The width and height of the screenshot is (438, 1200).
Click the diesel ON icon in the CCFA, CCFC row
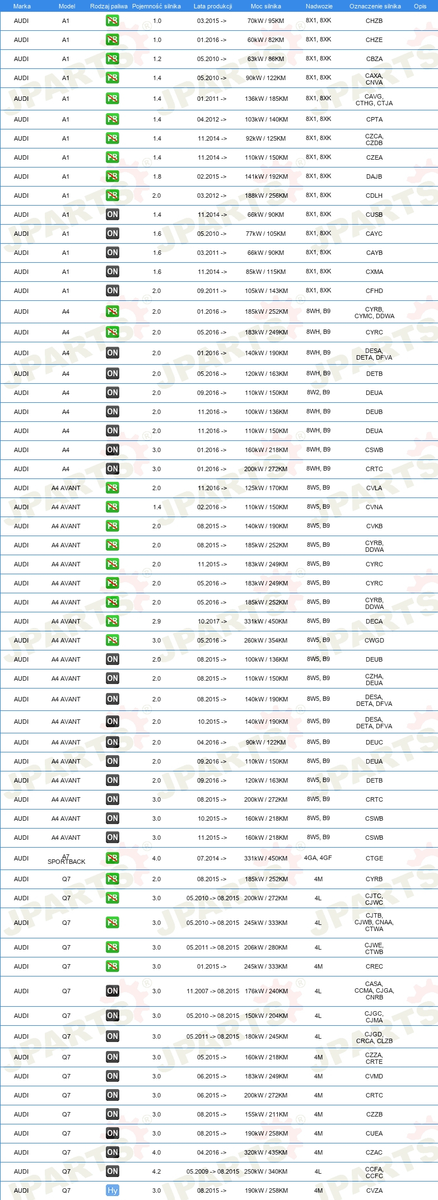[112, 1171]
